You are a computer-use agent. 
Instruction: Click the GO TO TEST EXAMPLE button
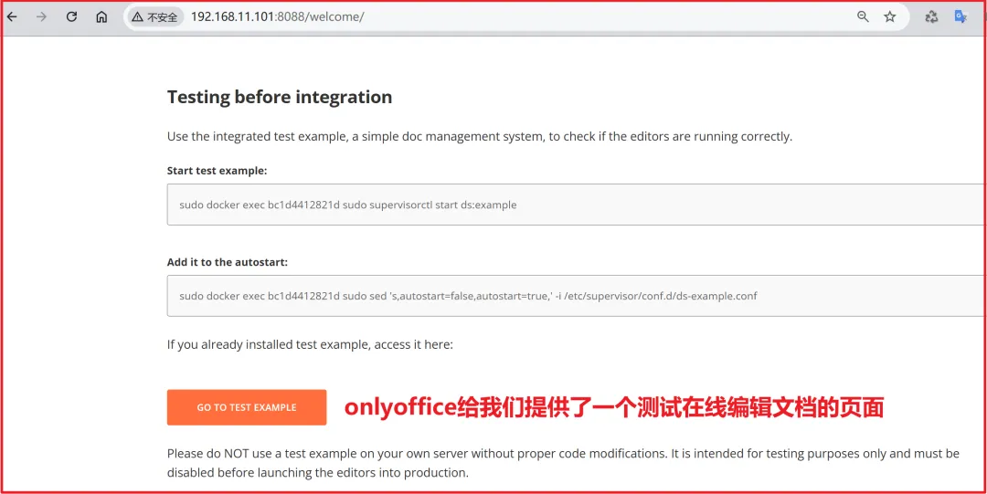247,407
